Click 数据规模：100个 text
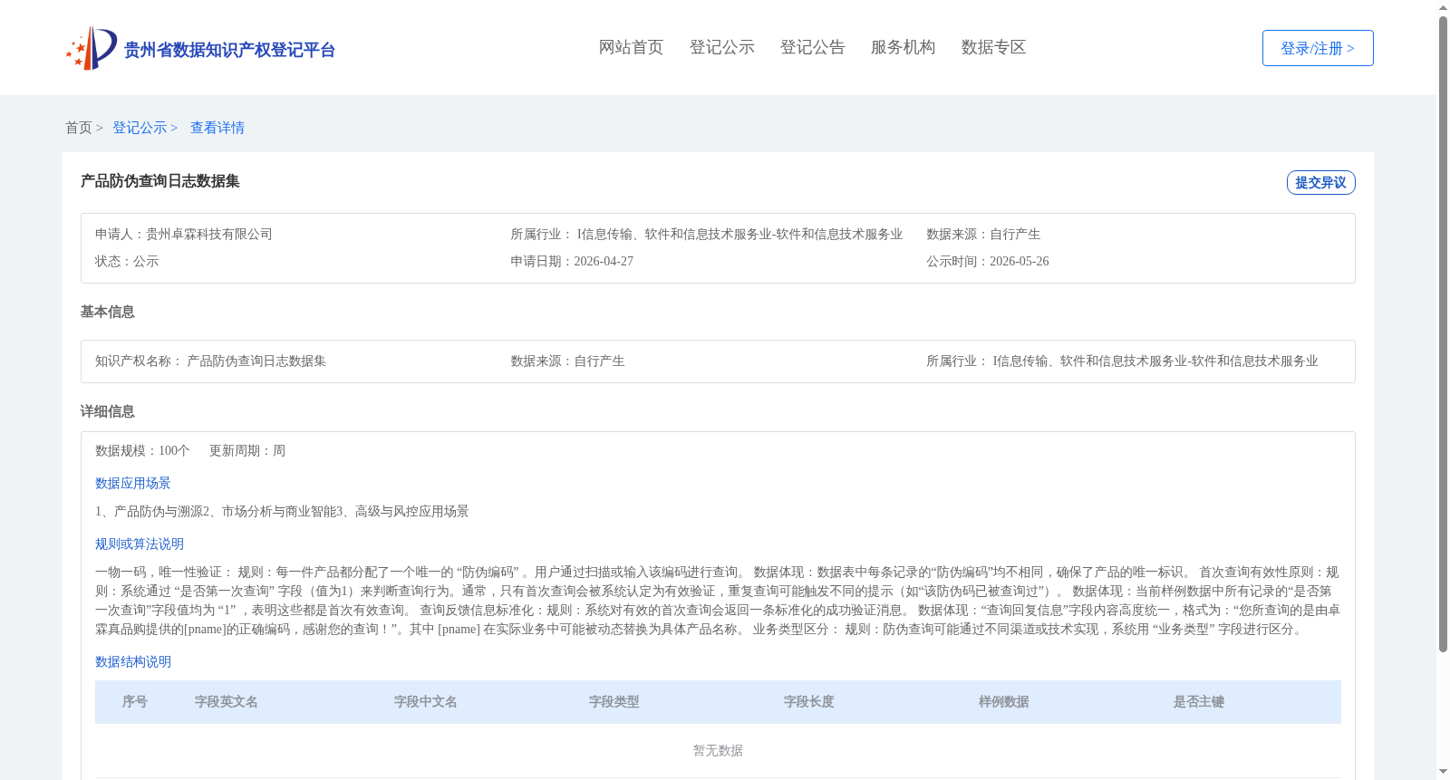 (142, 450)
